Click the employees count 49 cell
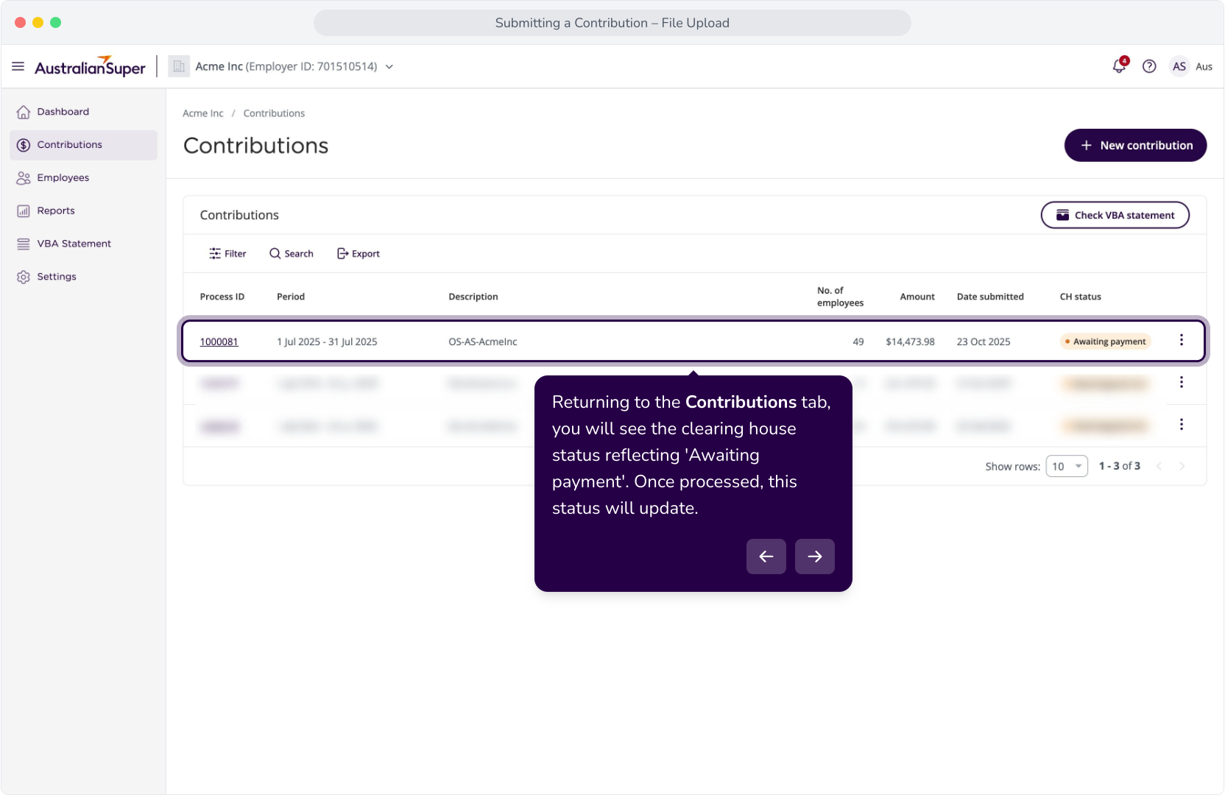Screen dimensions: 1225x795 pos(858,342)
